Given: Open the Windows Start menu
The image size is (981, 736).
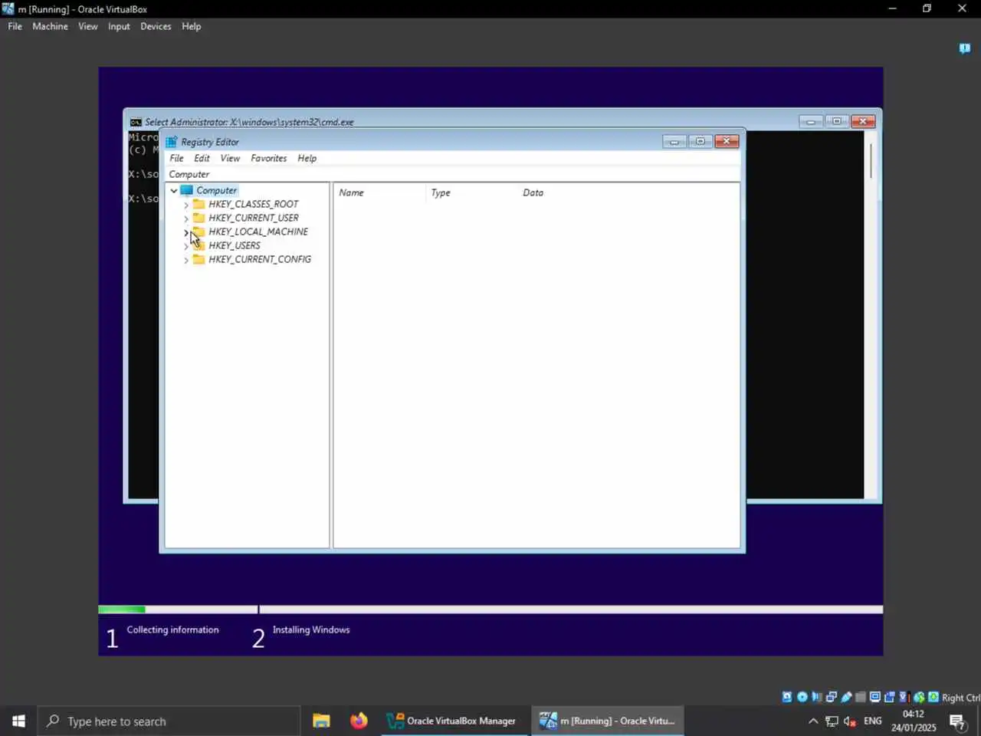Looking at the screenshot, I should click(18, 721).
